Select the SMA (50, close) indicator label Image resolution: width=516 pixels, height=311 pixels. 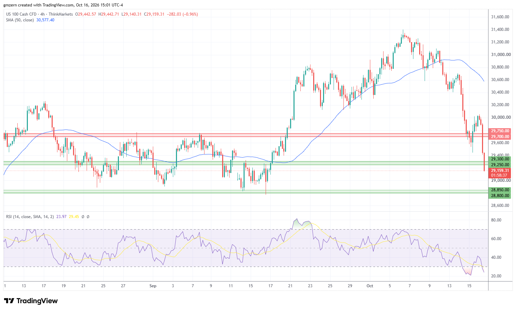(x=20, y=20)
